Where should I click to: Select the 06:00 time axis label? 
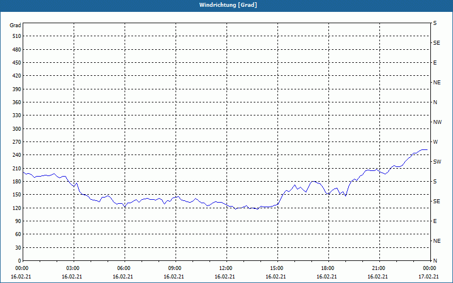[x=124, y=268]
